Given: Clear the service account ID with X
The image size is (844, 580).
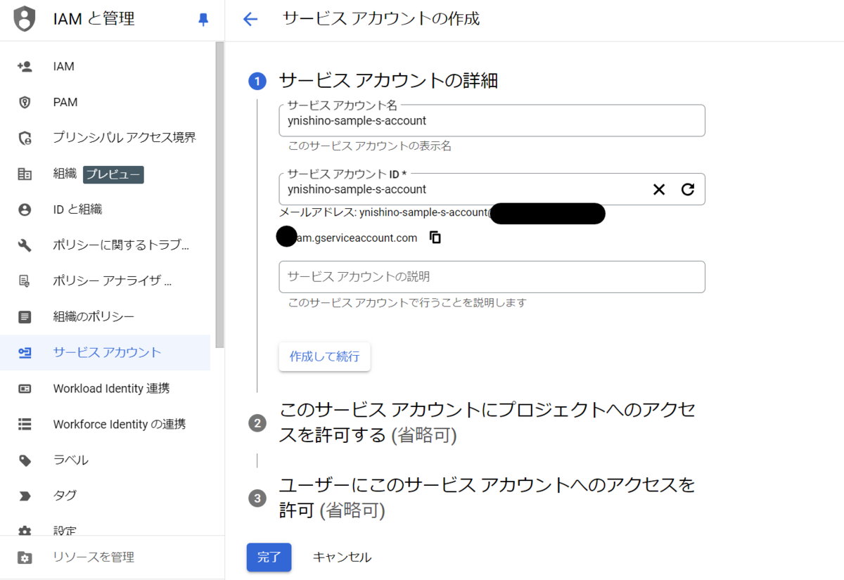Looking at the screenshot, I should pyautogui.click(x=659, y=189).
